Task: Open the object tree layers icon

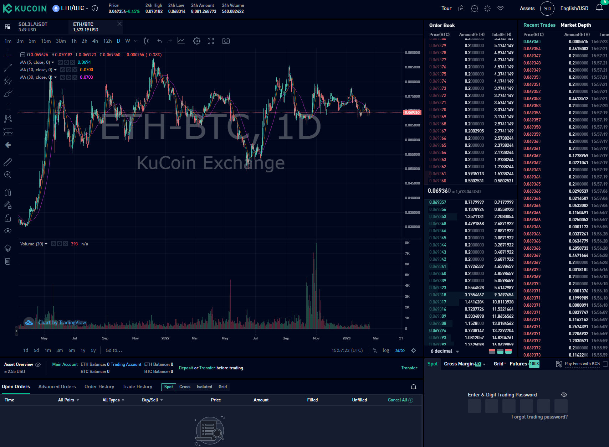Action: tap(8, 248)
